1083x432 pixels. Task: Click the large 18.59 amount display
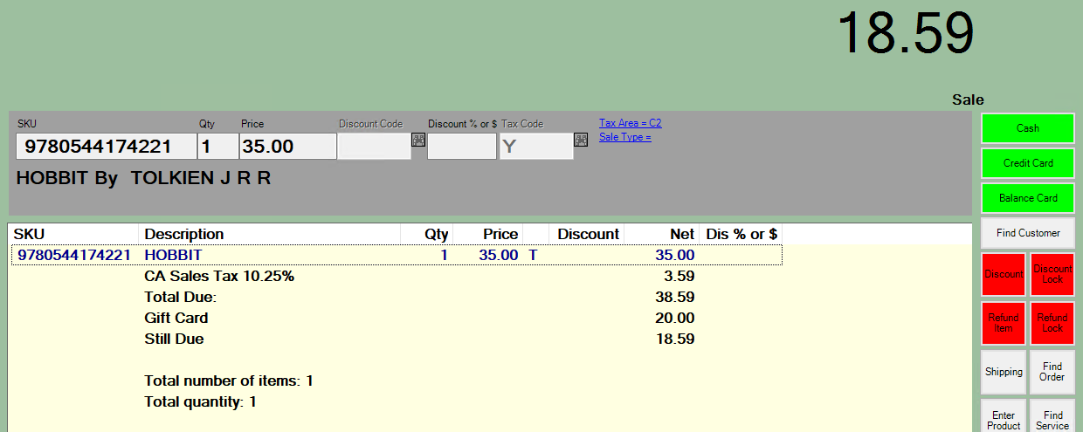coord(906,35)
